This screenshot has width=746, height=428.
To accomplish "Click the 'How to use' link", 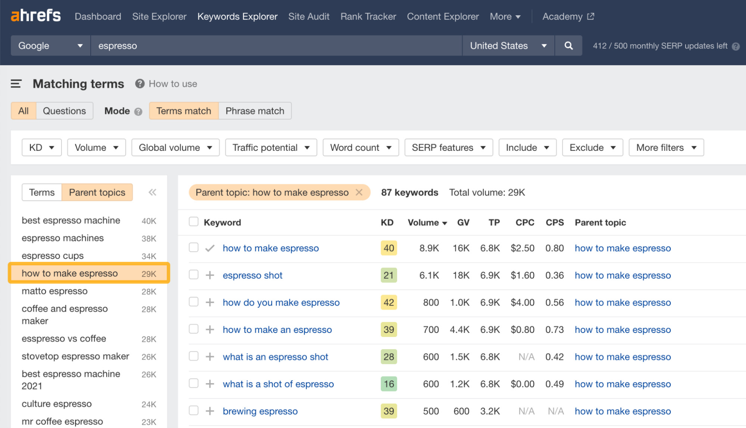I will click(x=173, y=84).
